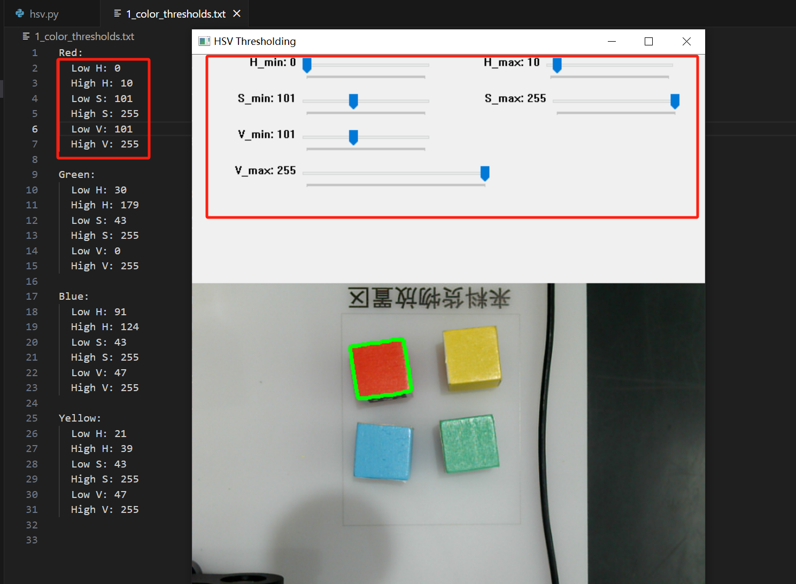
Task: Click the S_max slider handle
Action: tap(675, 101)
